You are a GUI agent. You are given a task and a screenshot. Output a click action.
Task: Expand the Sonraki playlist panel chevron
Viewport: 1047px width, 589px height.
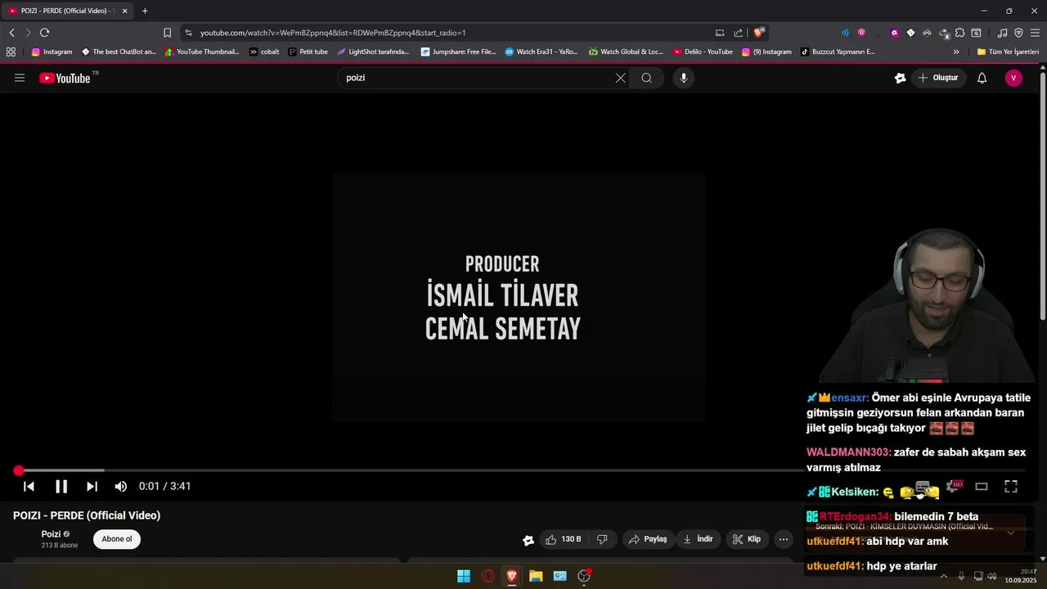tap(1011, 533)
